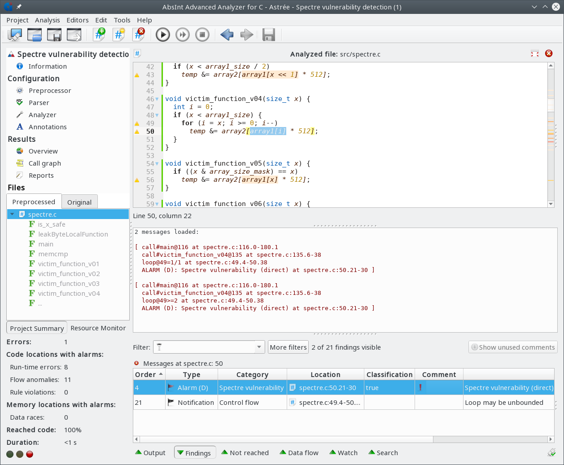The image size is (564, 465).
Task: Toggle the Findings panel
Action: pyautogui.click(x=195, y=452)
